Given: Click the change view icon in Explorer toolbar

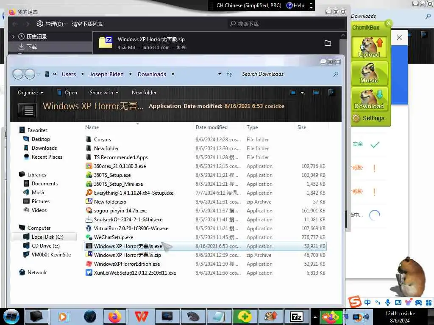Looking at the screenshot, I should 293,93.
